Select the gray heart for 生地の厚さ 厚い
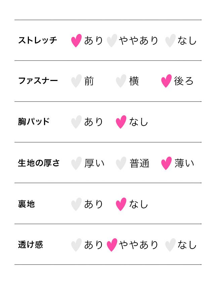Screen dimensions: 215x287 [x=77, y=163]
